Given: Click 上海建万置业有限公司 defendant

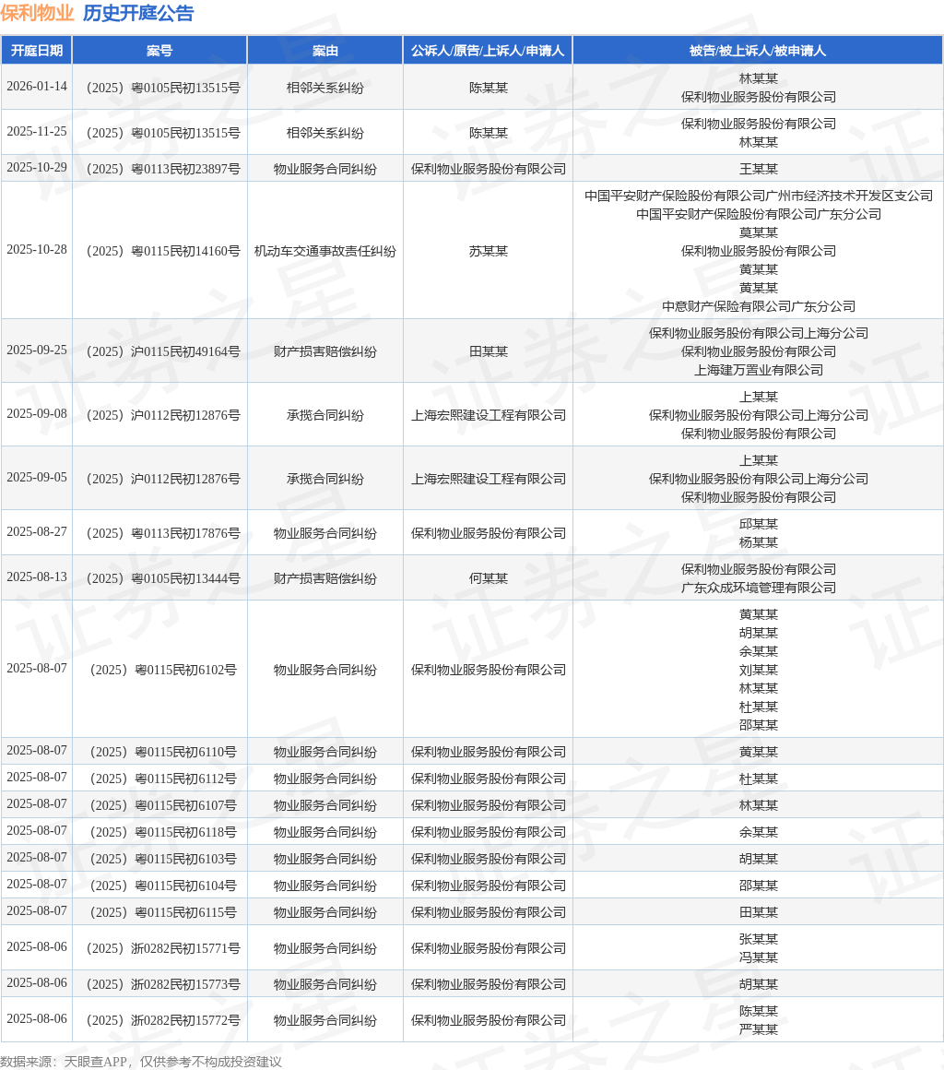Looking at the screenshot, I should (759, 370).
